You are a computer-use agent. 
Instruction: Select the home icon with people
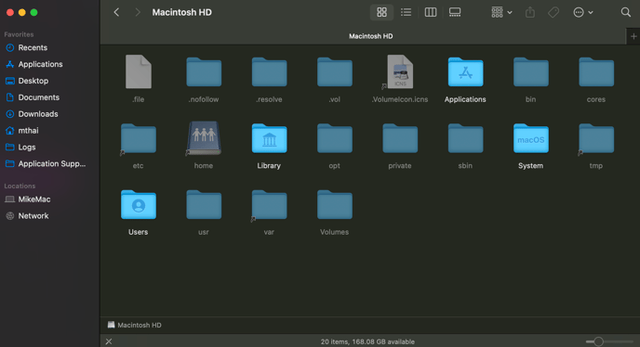click(204, 138)
